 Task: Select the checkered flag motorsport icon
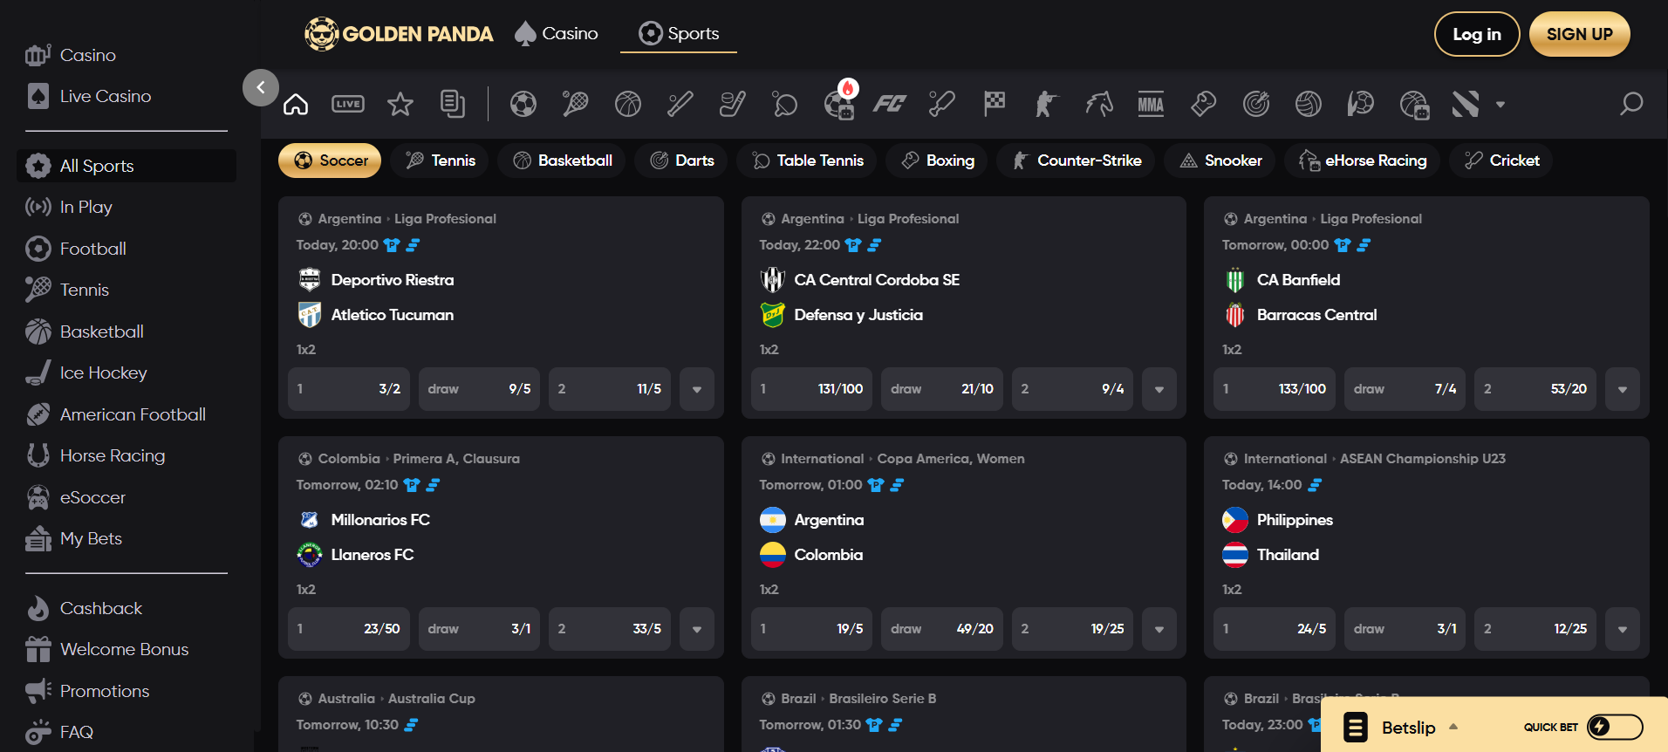click(x=994, y=105)
